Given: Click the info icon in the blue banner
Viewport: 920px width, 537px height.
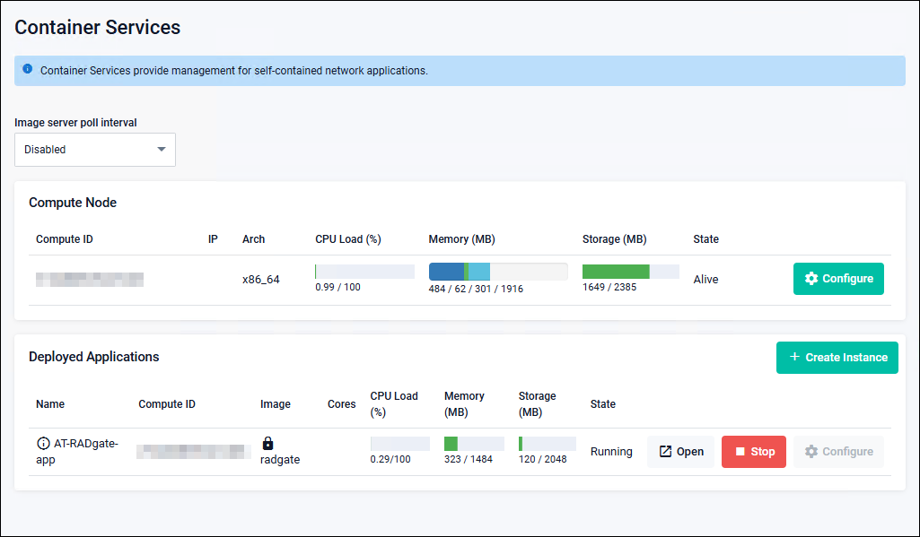Looking at the screenshot, I should (28, 69).
